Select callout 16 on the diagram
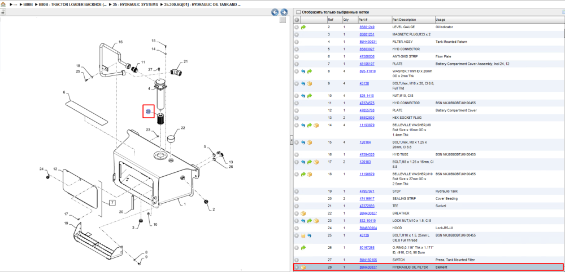 (120, 42)
